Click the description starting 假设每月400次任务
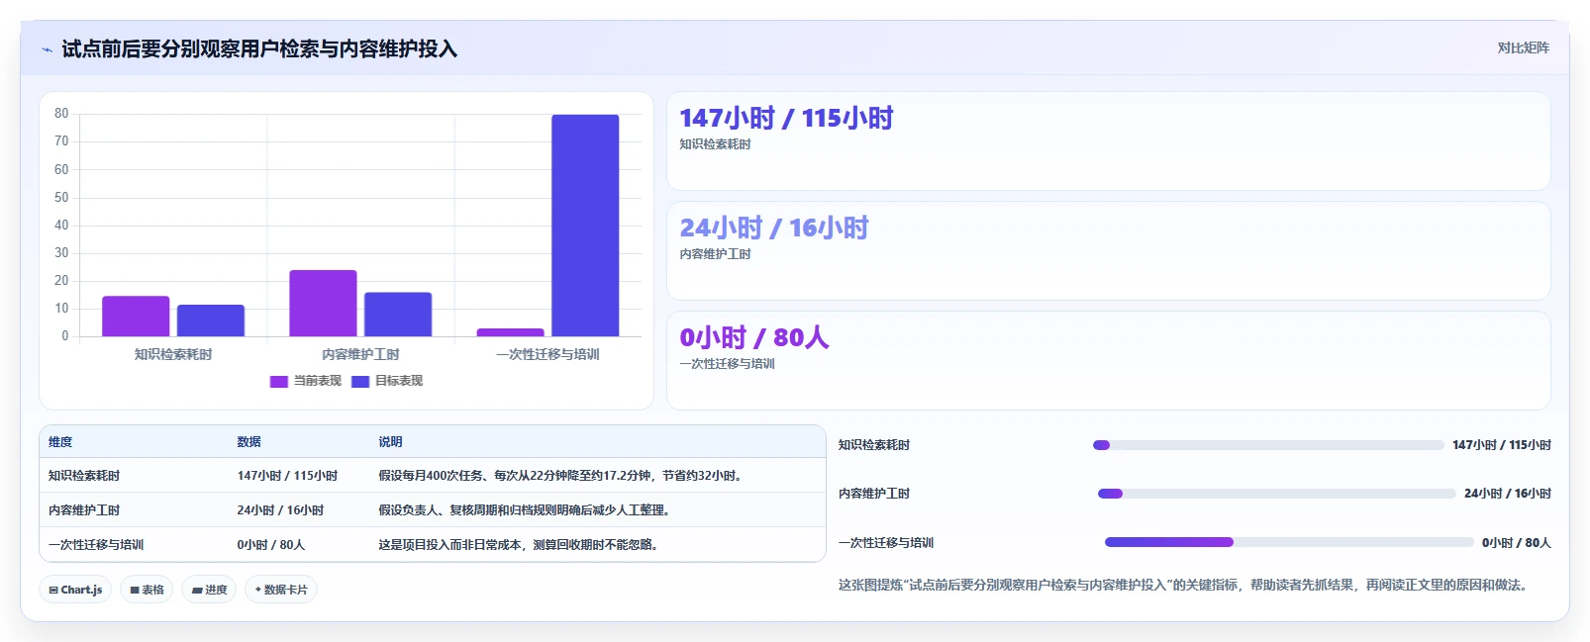The height and width of the screenshot is (642, 1590). [562, 476]
